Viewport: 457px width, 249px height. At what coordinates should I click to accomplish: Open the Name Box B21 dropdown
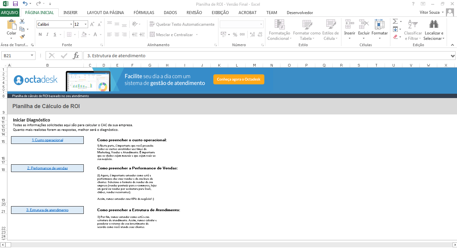(32, 56)
